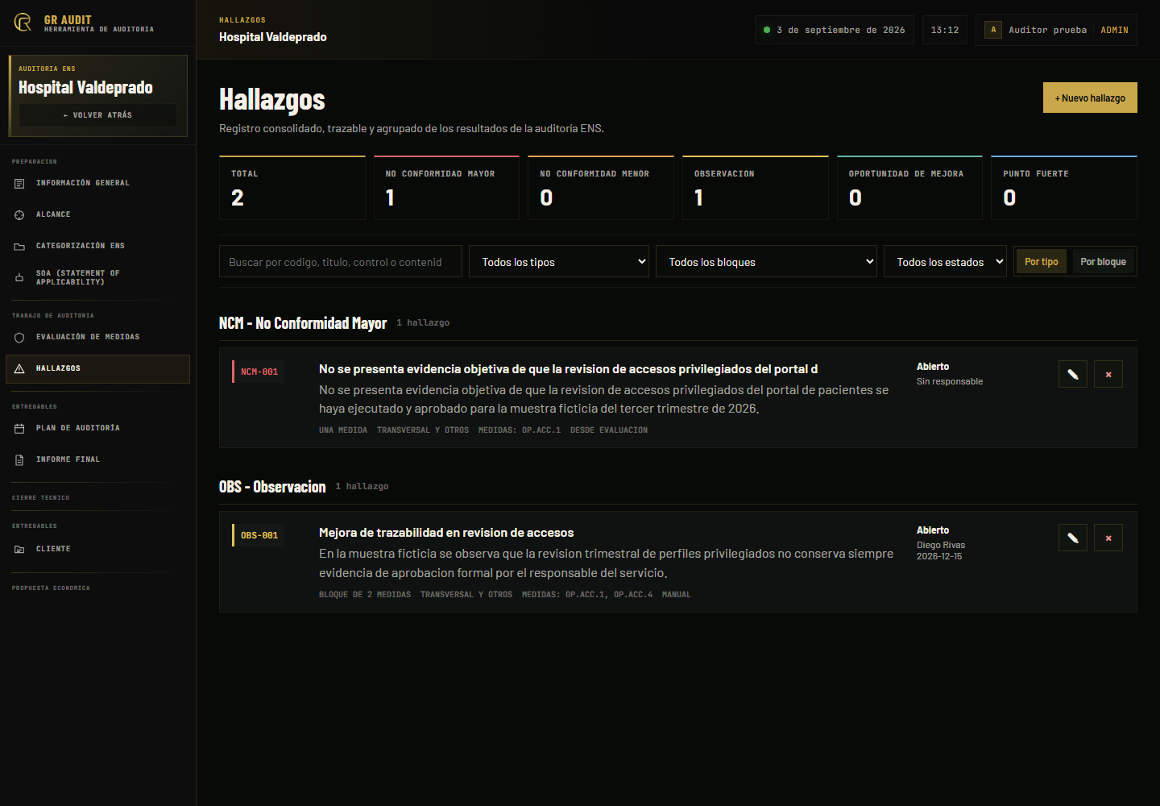Open the Categorización ENS folder icon

(x=19, y=247)
